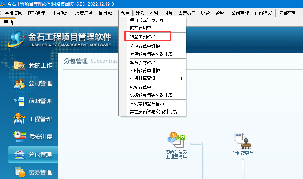Select 其它费预算单维护 menu entry

click(x=147, y=104)
